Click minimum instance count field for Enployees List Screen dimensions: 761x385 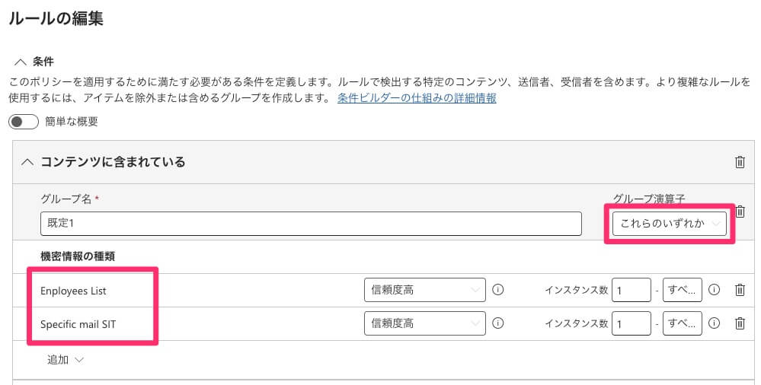(632, 290)
